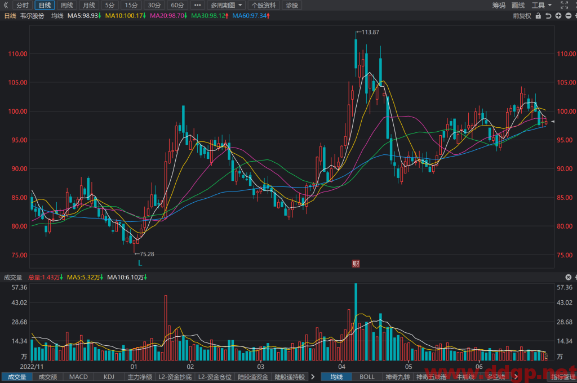This screenshot has width=577, height=383.
Task: Switch sub-chart to MACD
Action: [x=78, y=377]
